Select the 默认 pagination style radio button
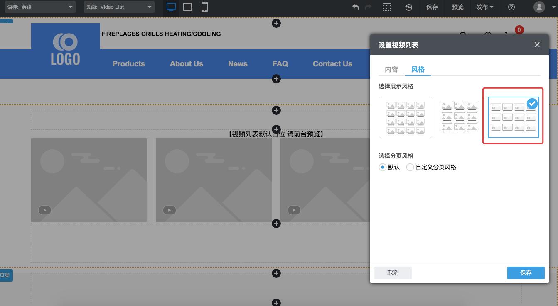 [382, 167]
